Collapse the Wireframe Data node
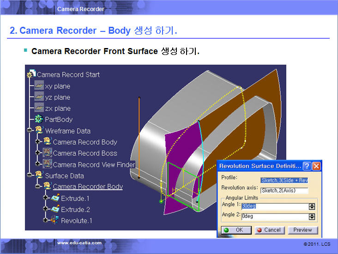Image resolution: width=338 pixels, height=254 pixels. [x=30, y=131]
